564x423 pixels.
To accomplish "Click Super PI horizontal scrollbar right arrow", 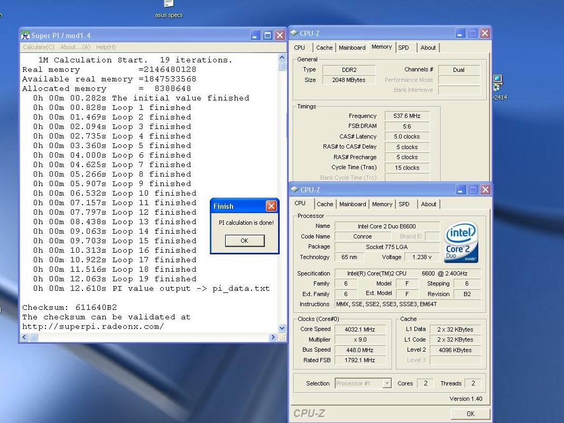I will click(273, 337).
